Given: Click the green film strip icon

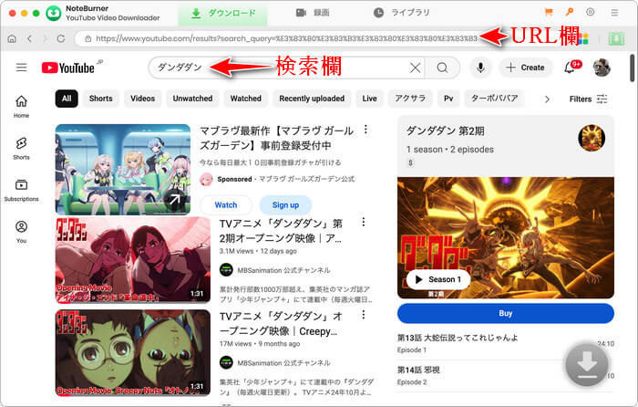Looking at the screenshot, I should 616,38.
